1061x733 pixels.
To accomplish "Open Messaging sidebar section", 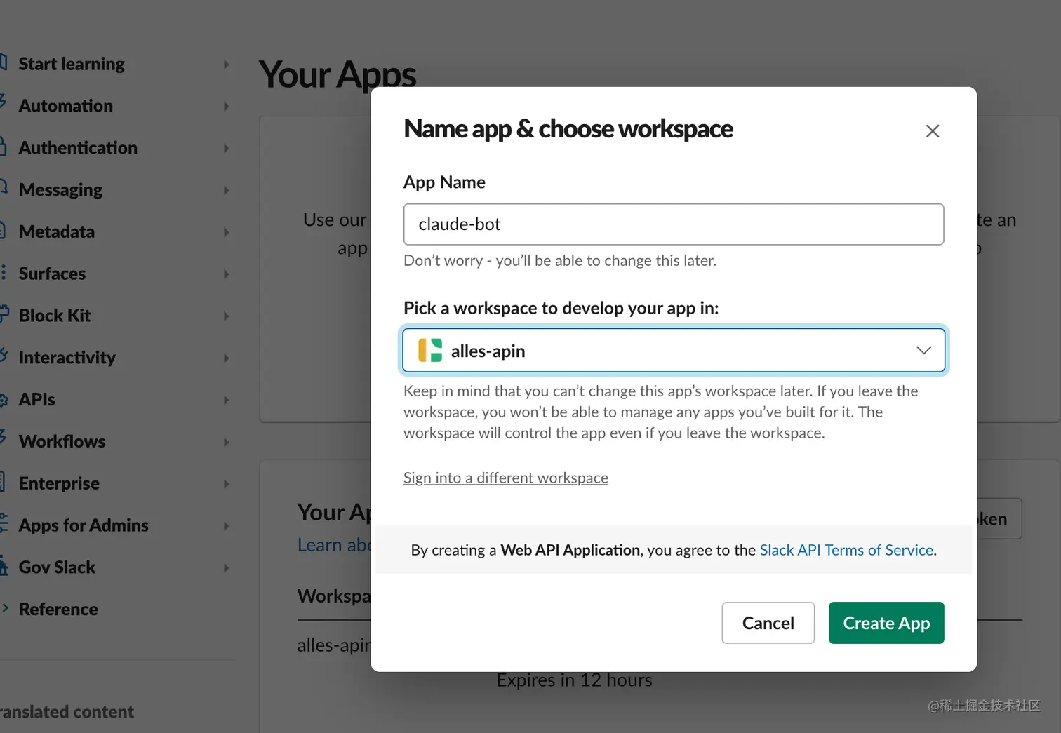I will tap(60, 190).
